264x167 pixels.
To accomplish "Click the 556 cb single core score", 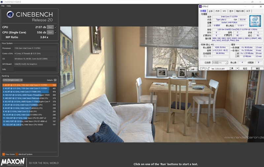I will (42, 32).
